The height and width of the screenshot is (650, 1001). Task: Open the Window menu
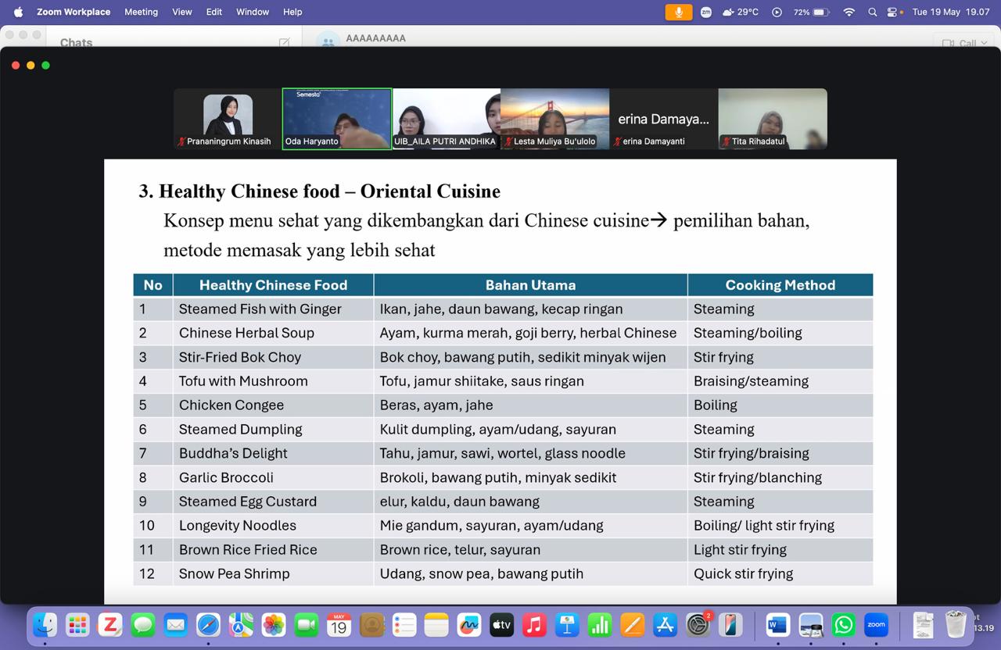click(x=253, y=12)
